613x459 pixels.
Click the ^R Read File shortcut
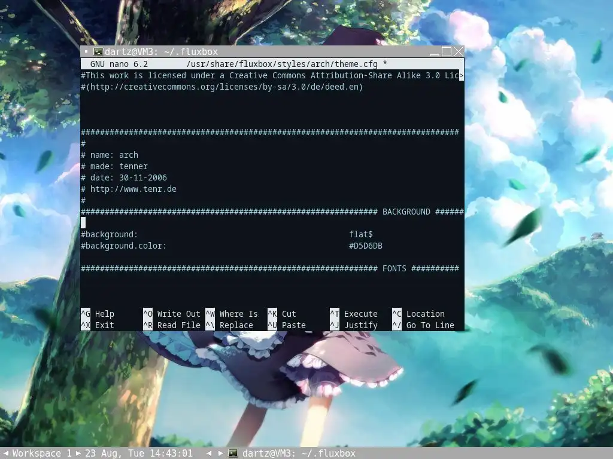coord(172,325)
